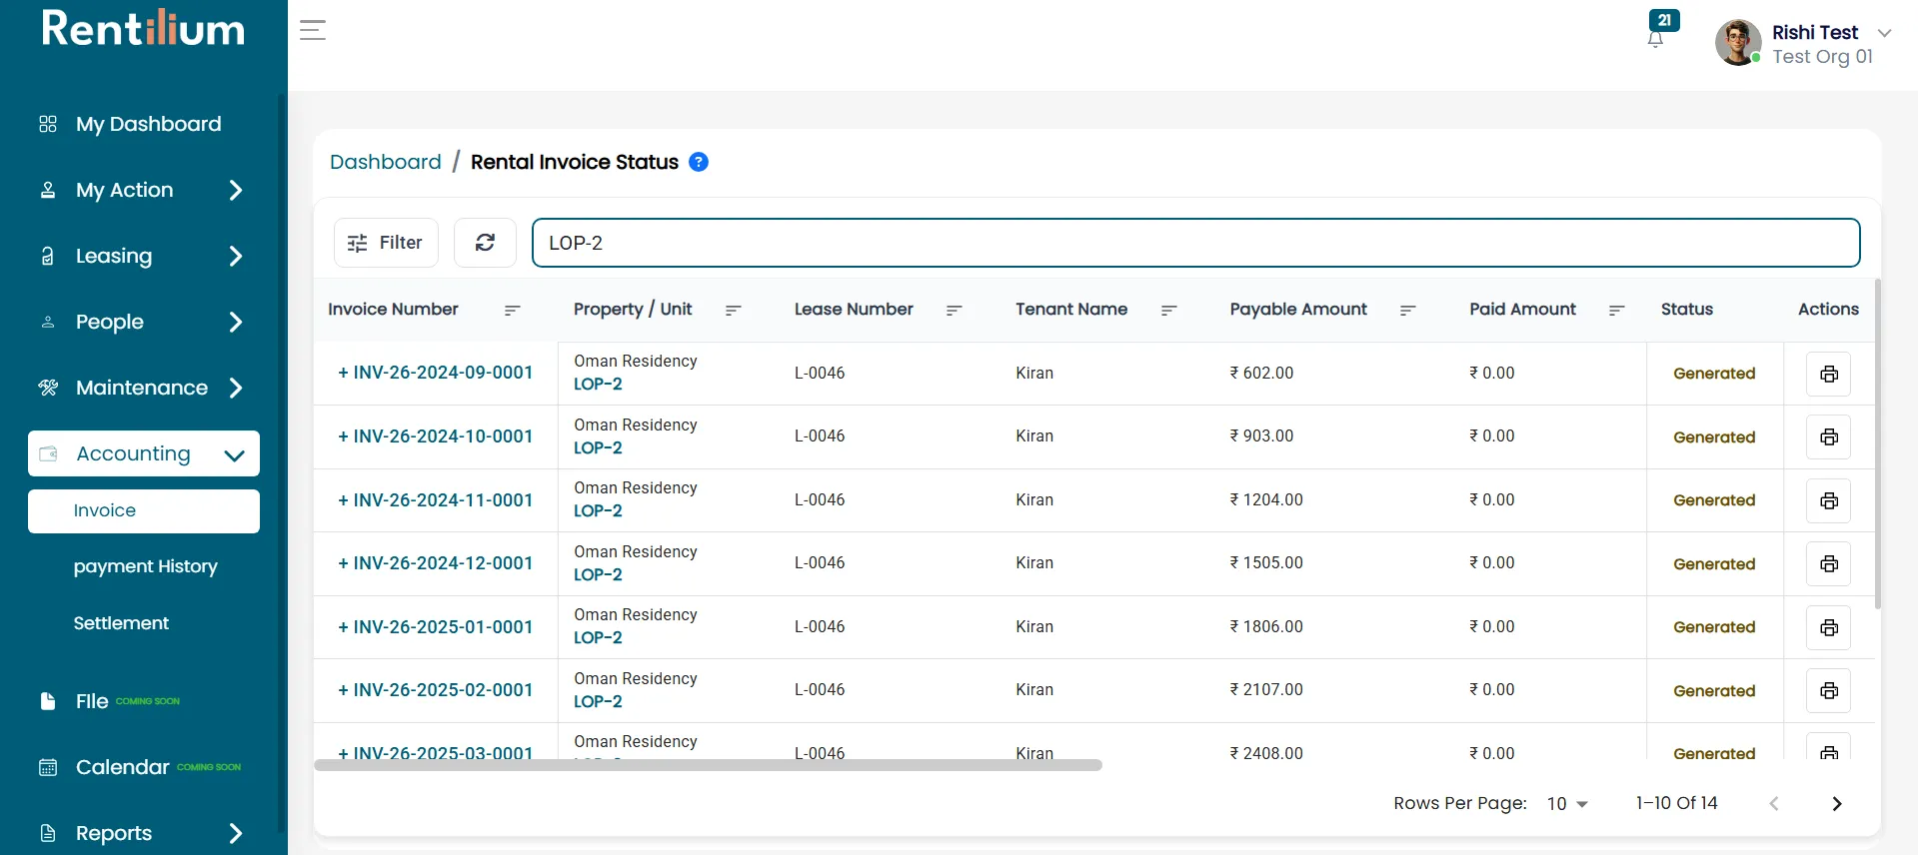Go to the next page of invoices
The height and width of the screenshot is (855, 1918).
click(1836, 804)
